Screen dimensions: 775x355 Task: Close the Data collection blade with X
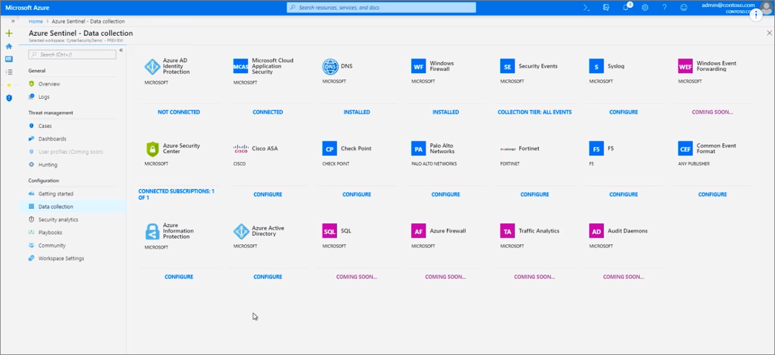769,32
